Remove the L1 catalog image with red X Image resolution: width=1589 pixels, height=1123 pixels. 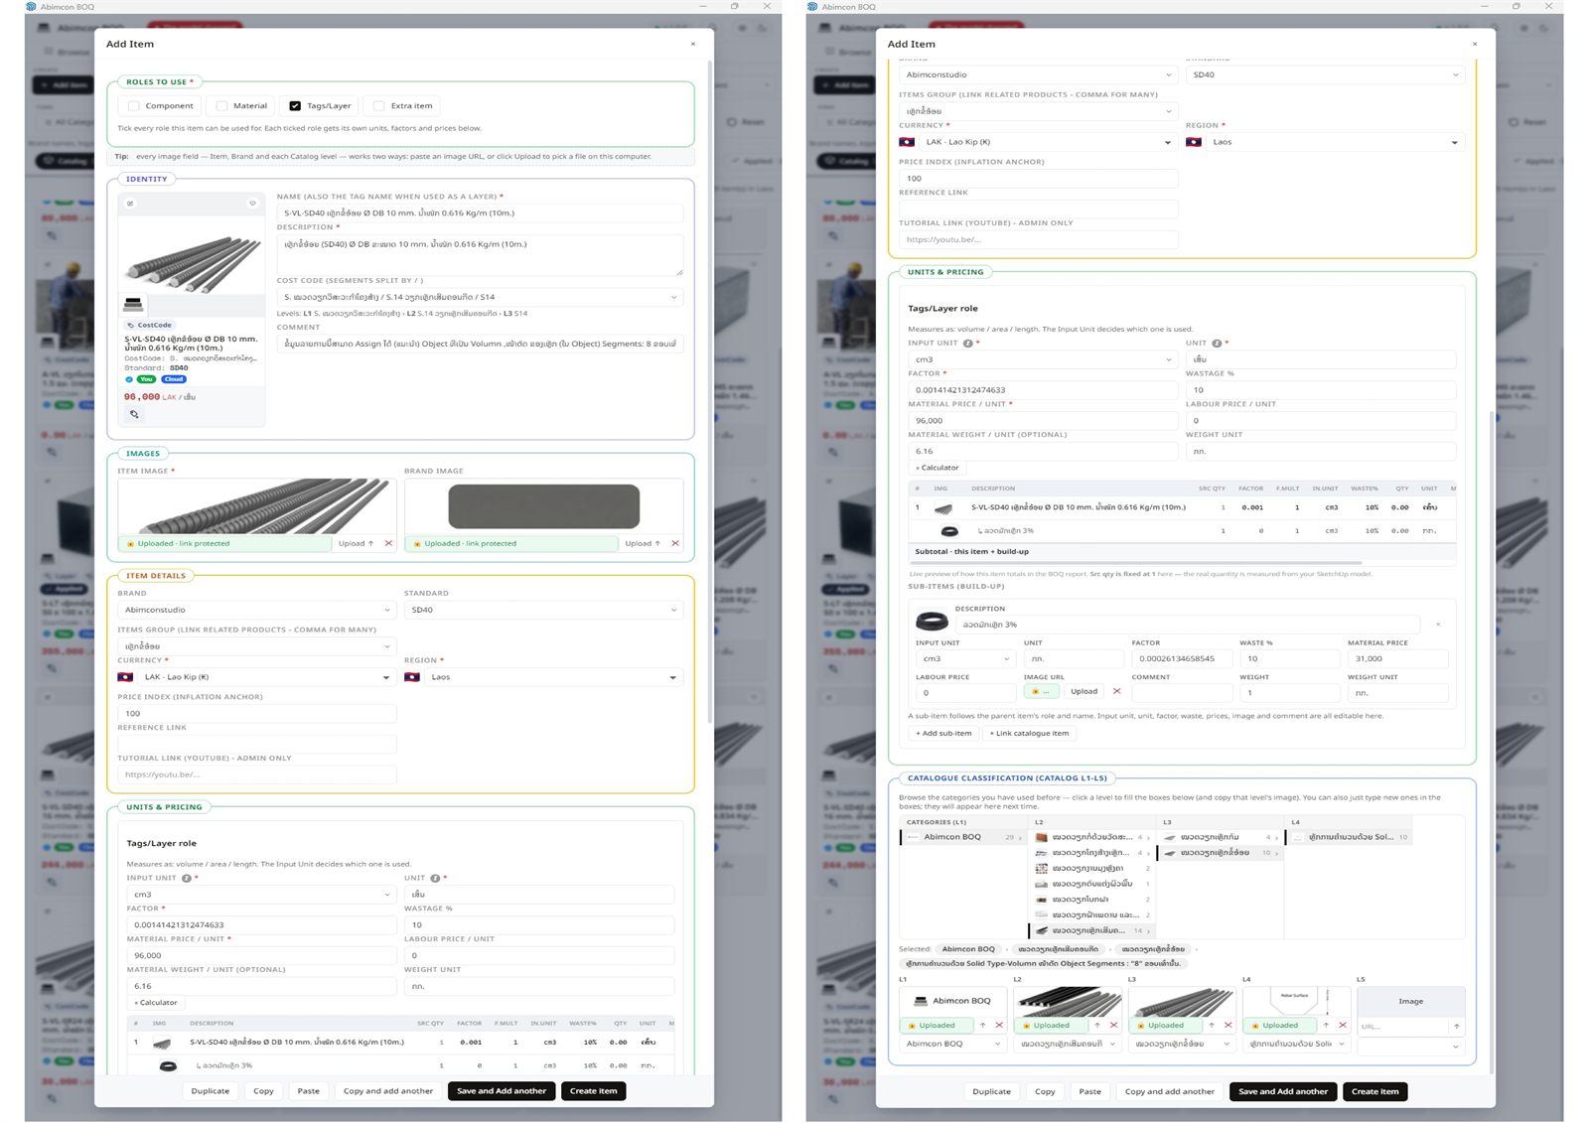tap(999, 1026)
